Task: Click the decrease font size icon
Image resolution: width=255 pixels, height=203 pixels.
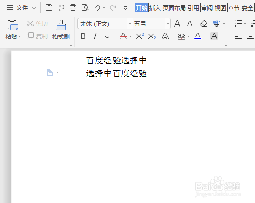Action: point(191,24)
